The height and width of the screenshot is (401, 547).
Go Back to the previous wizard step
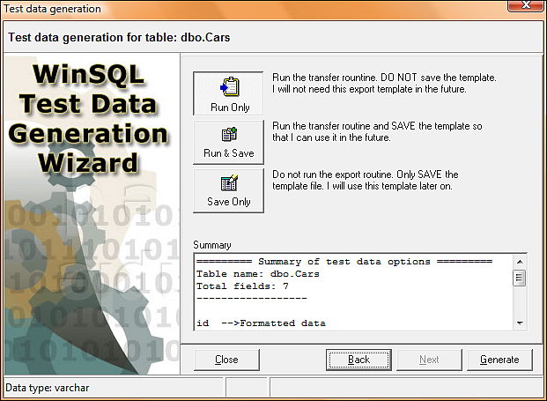(x=359, y=360)
